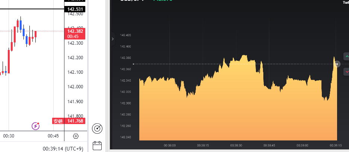Click the 00:30 time axis label
The width and height of the screenshot is (349, 152).
point(9,136)
